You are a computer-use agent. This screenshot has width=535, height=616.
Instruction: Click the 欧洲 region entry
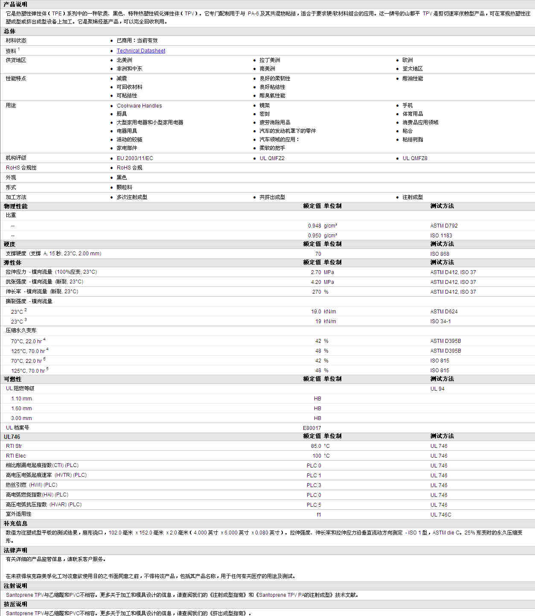coord(408,60)
